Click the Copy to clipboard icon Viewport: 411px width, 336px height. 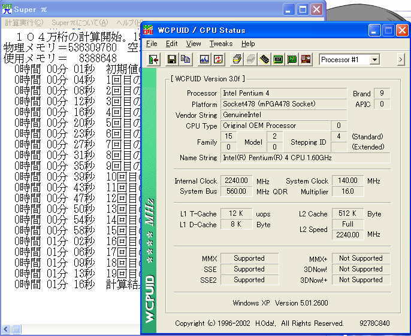[x=186, y=60]
